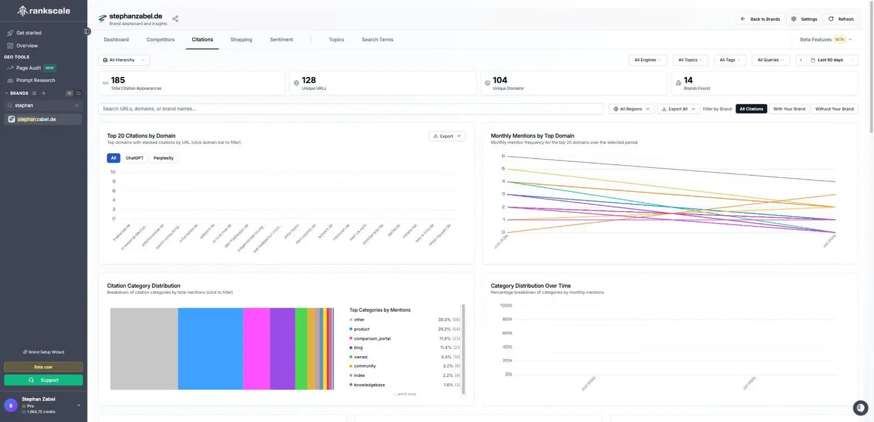Switch brands to folder view icon

[78, 93]
